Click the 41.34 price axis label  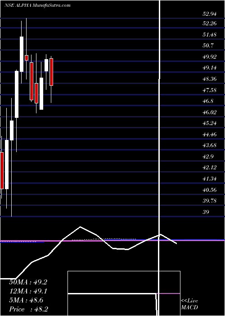[210, 179]
